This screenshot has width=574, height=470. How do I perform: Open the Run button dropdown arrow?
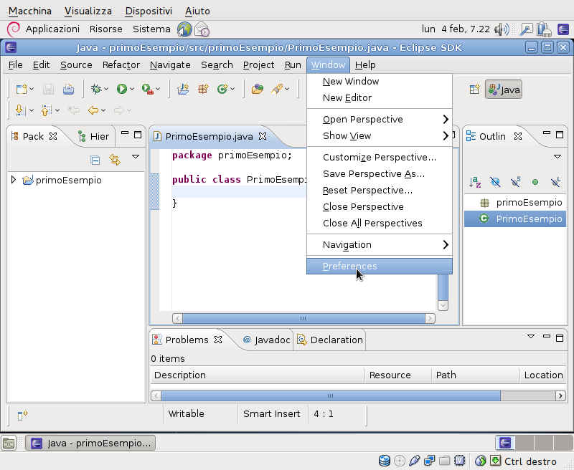point(132,89)
